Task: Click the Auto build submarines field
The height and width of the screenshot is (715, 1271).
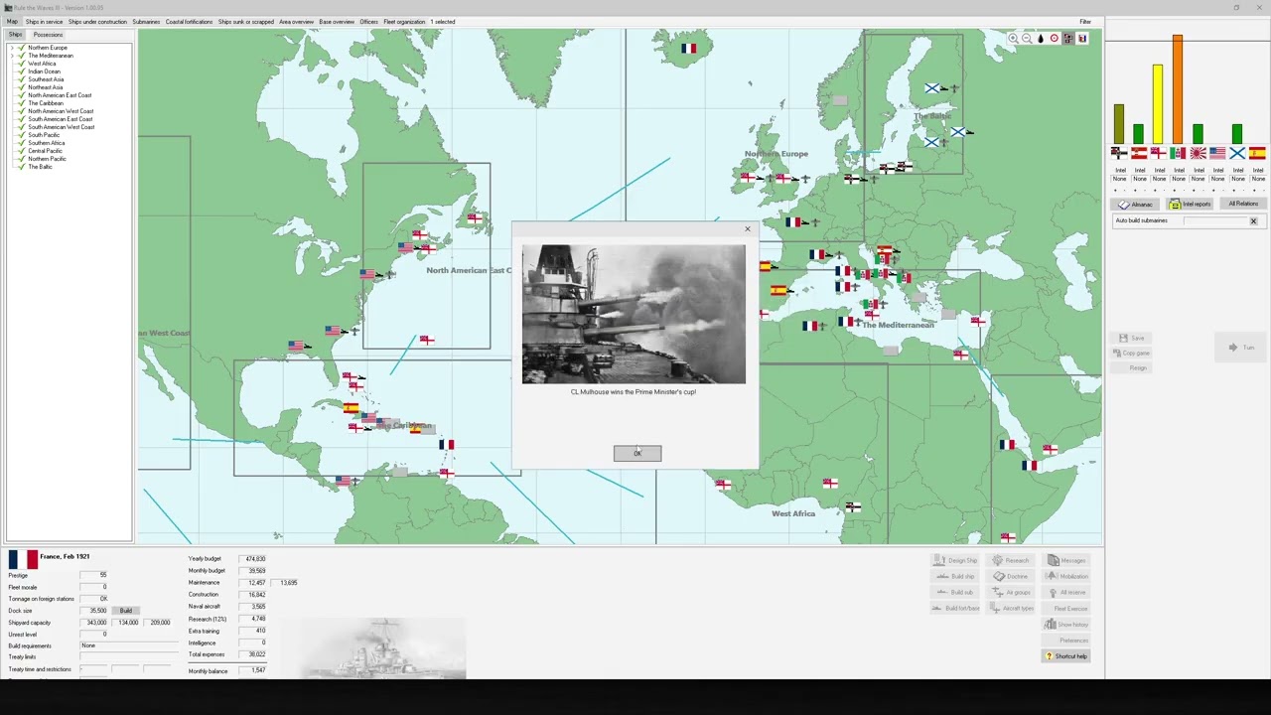Action: [1213, 221]
